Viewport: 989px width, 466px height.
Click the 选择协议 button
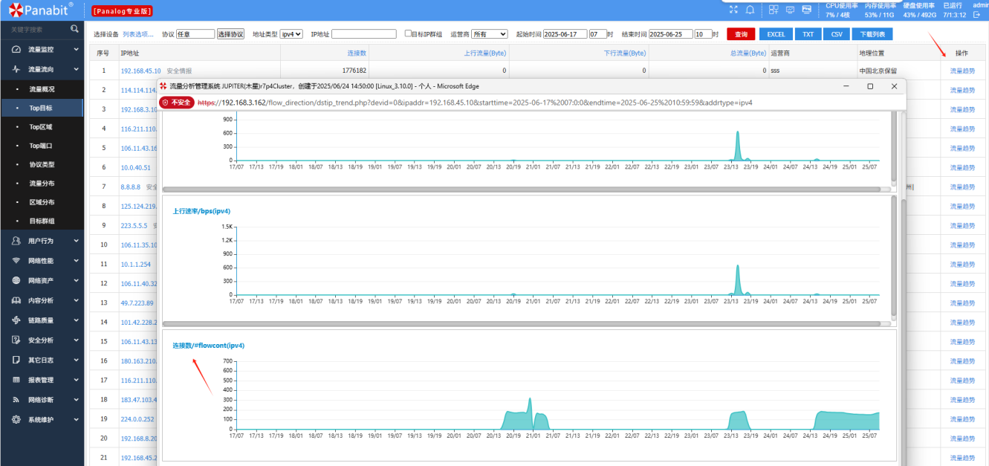point(230,34)
